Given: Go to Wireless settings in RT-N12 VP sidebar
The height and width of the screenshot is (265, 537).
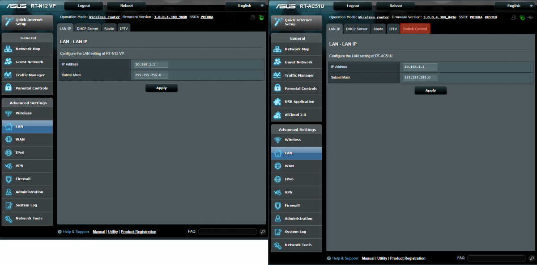Looking at the screenshot, I should 27,113.
